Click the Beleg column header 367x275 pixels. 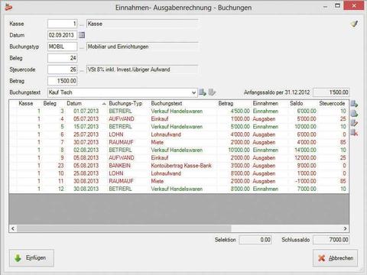[50, 104]
